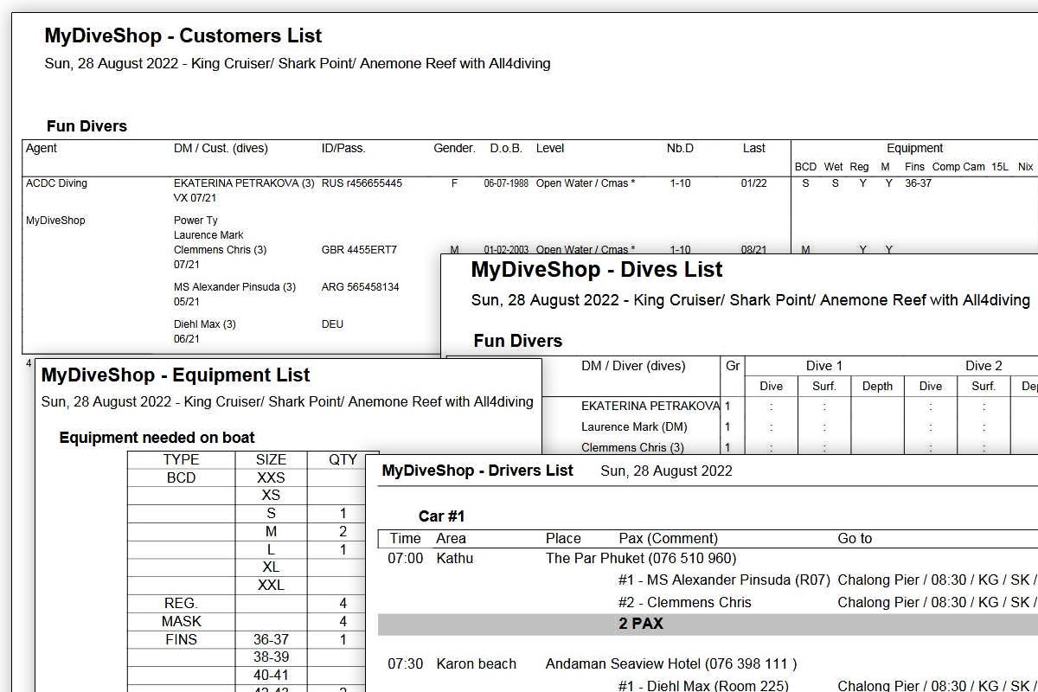Select the "Fun Divers" heading in Customers List
The height and width of the screenshot is (692, 1038).
[86, 126]
